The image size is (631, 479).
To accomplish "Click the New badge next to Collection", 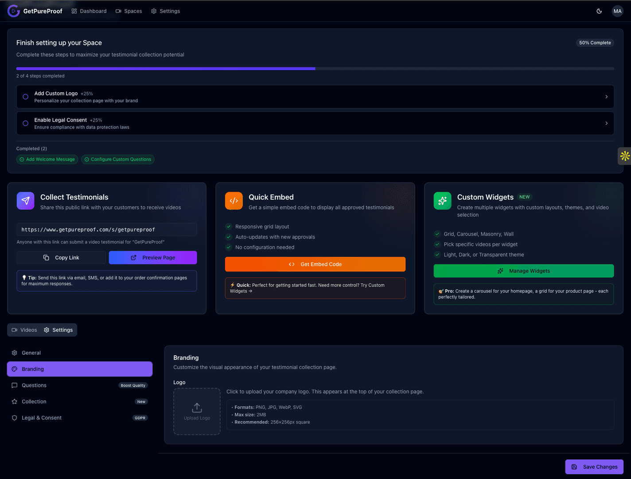I will pyautogui.click(x=141, y=402).
